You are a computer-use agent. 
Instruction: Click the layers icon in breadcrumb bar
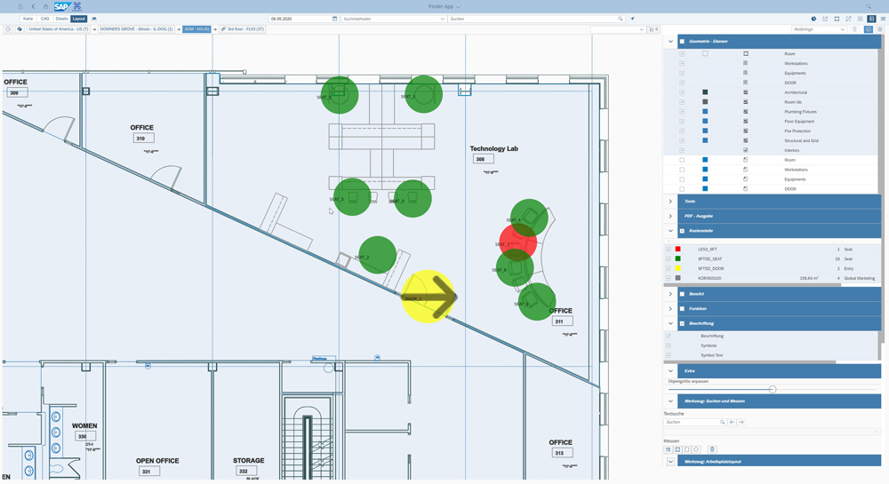(x=20, y=29)
